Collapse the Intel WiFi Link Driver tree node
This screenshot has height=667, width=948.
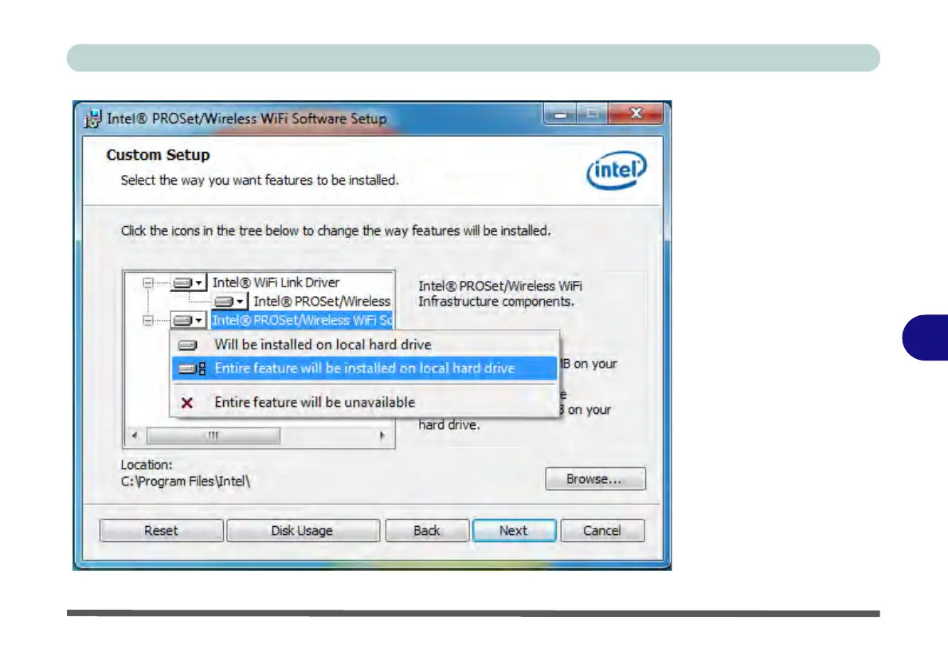click(x=148, y=283)
